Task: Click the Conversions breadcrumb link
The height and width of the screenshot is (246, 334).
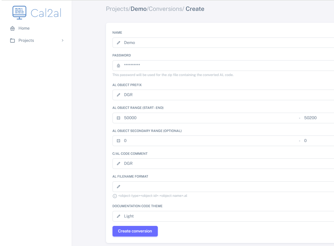Action: tap(165, 9)
